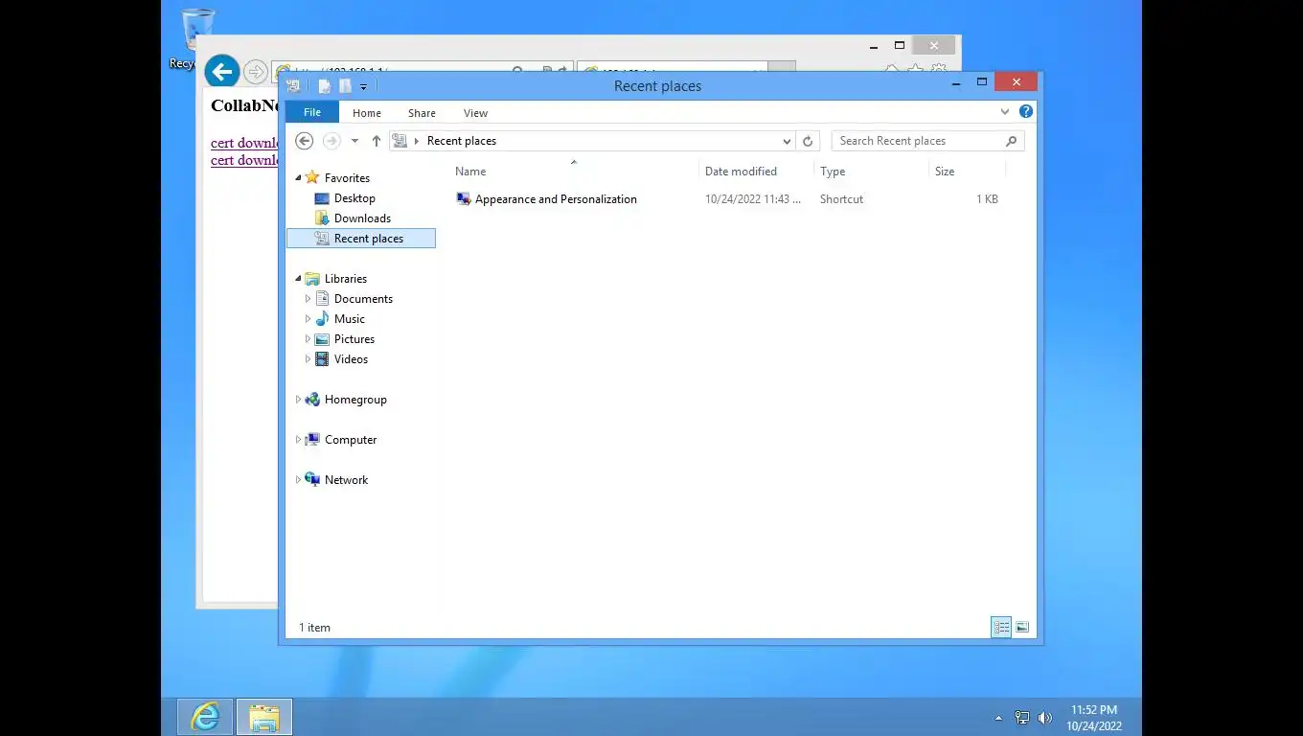
Task: Click the Appearance and Personalization file icon
Action: point(464,199)
